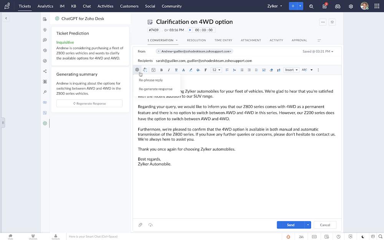Open Contacts in the bottom bar
The height and width of the screenshot is (240, 384).
coord(56,237)
